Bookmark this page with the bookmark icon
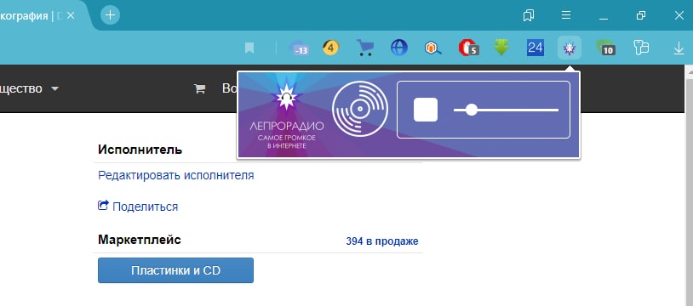Screen dimensions: 693x306 click(249, 48)
